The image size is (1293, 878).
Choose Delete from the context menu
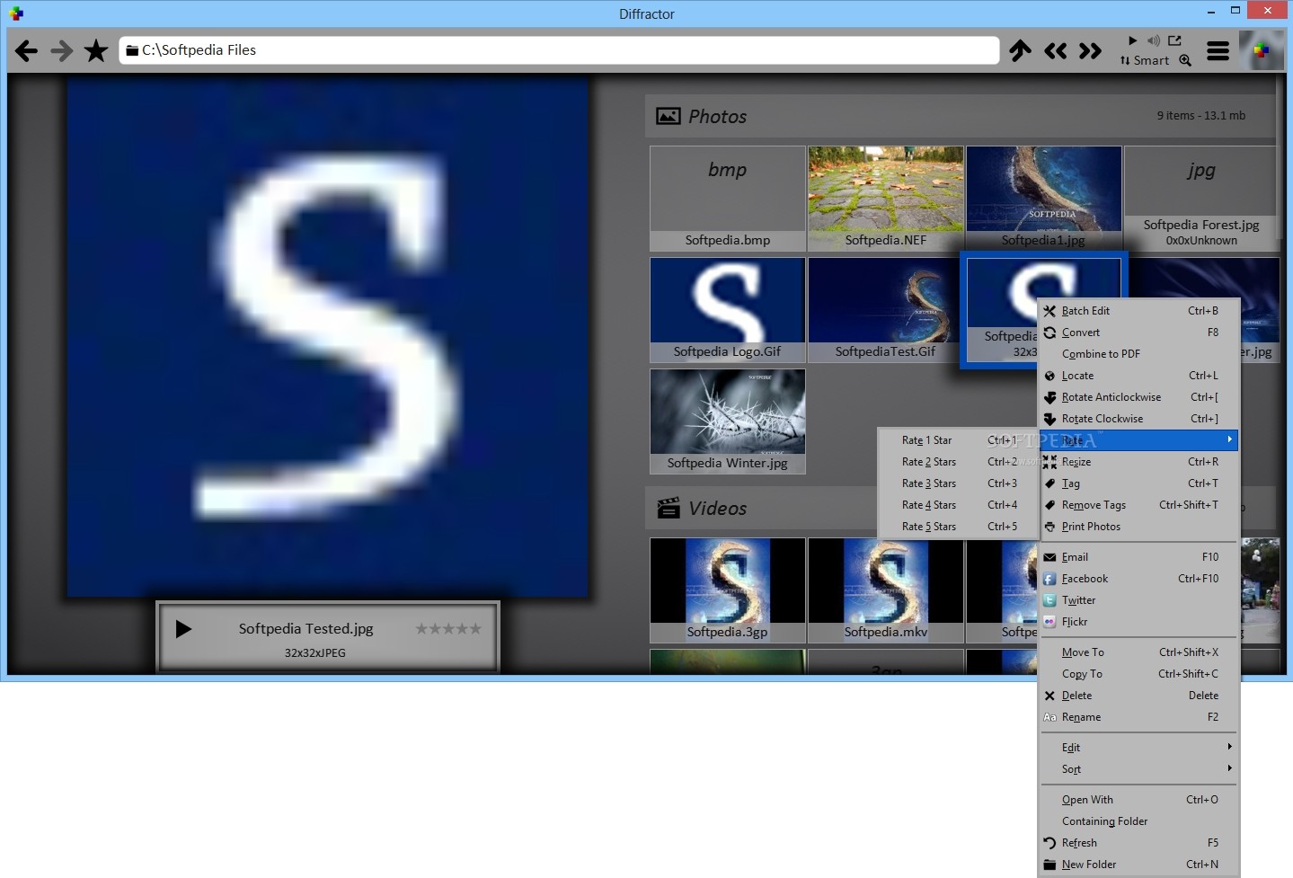coord(1138,696)
